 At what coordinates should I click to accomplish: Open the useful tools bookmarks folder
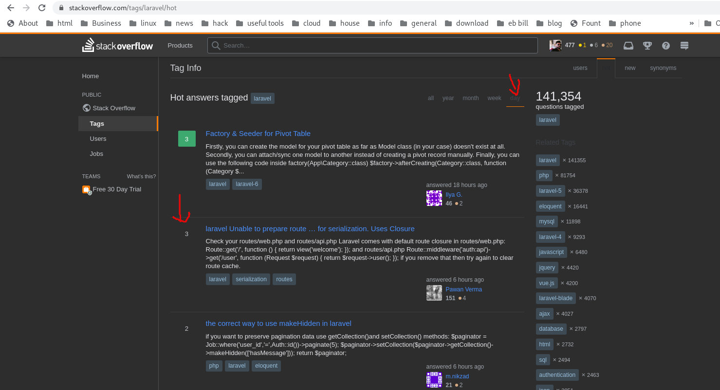(x=260, y=23)
